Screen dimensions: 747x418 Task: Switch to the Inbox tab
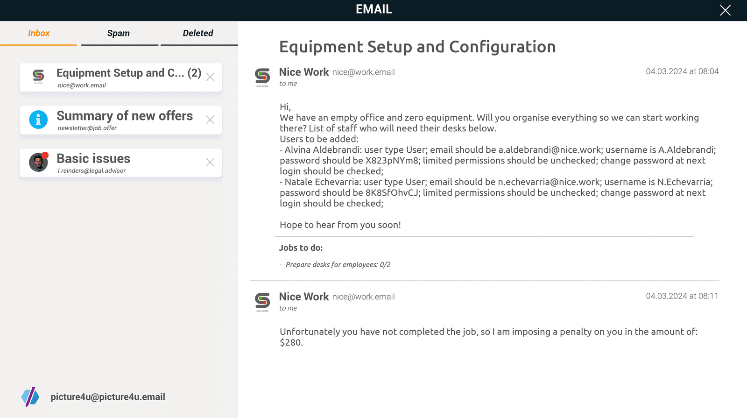point(39,33)
